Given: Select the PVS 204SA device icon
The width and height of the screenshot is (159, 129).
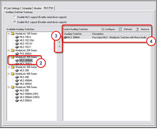Looking at the screenshot, I should click(x=17, y=54).
